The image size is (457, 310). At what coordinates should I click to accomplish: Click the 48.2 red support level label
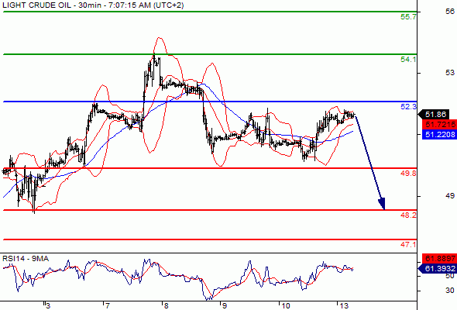(x=408, y=215)
